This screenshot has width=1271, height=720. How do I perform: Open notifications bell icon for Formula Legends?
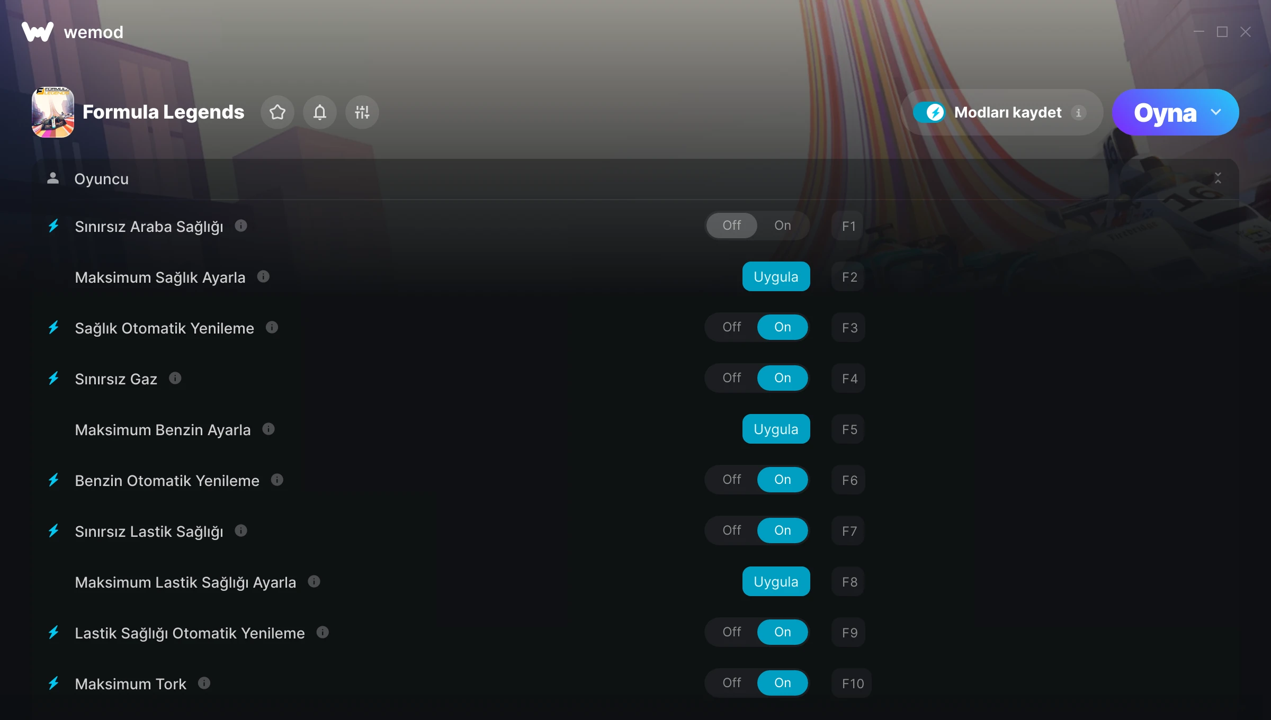click(320, 112)
